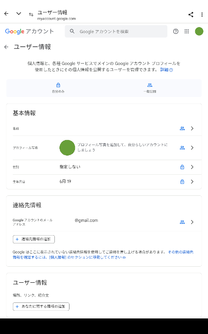Click the 連絡先情報の追加 button
This screenshot has width=208, height=334.
tap(34, 239)
